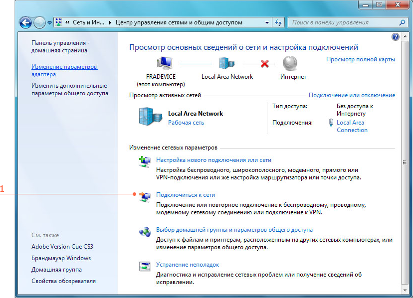Click Центр управления сетями и общим доступом breadcrumb
Screen dimensions: 413x298
coord(179,22)
